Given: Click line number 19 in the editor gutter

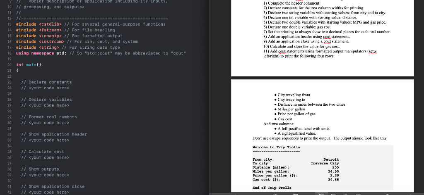Looking at the screenshot, I should pyautogui.click(x=9, y=59).
